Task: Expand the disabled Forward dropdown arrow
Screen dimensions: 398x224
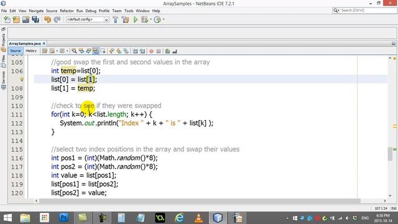Action: (67, 51)
